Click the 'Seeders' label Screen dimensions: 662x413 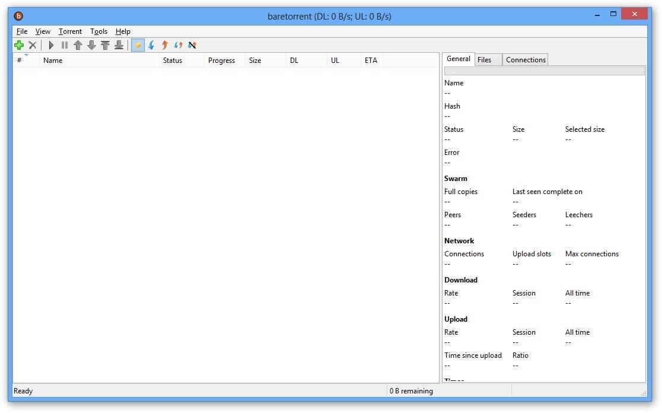pos(524,215)
